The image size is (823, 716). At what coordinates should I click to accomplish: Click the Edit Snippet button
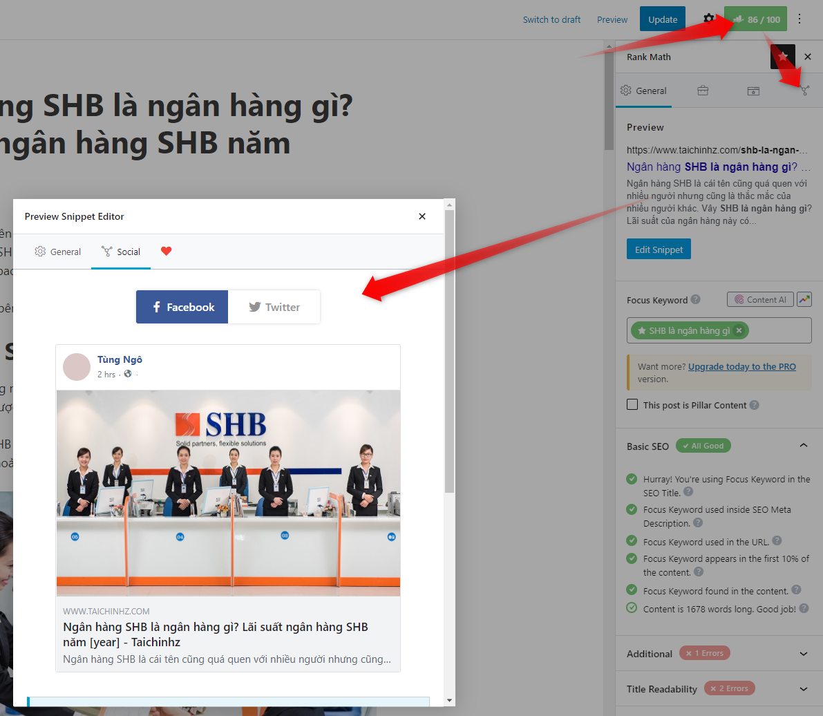click(x=659, y=249)
